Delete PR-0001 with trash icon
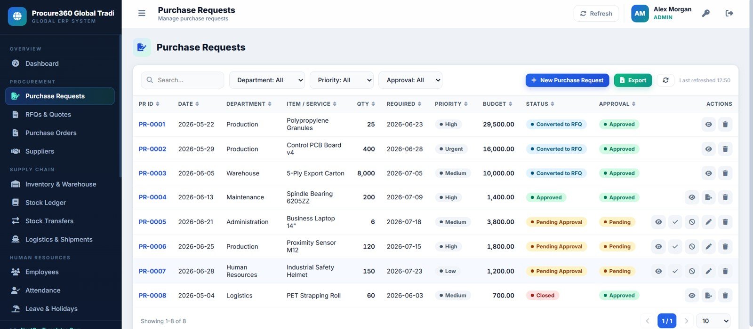This screenshot has height=329, width=753. pos(725,125)
